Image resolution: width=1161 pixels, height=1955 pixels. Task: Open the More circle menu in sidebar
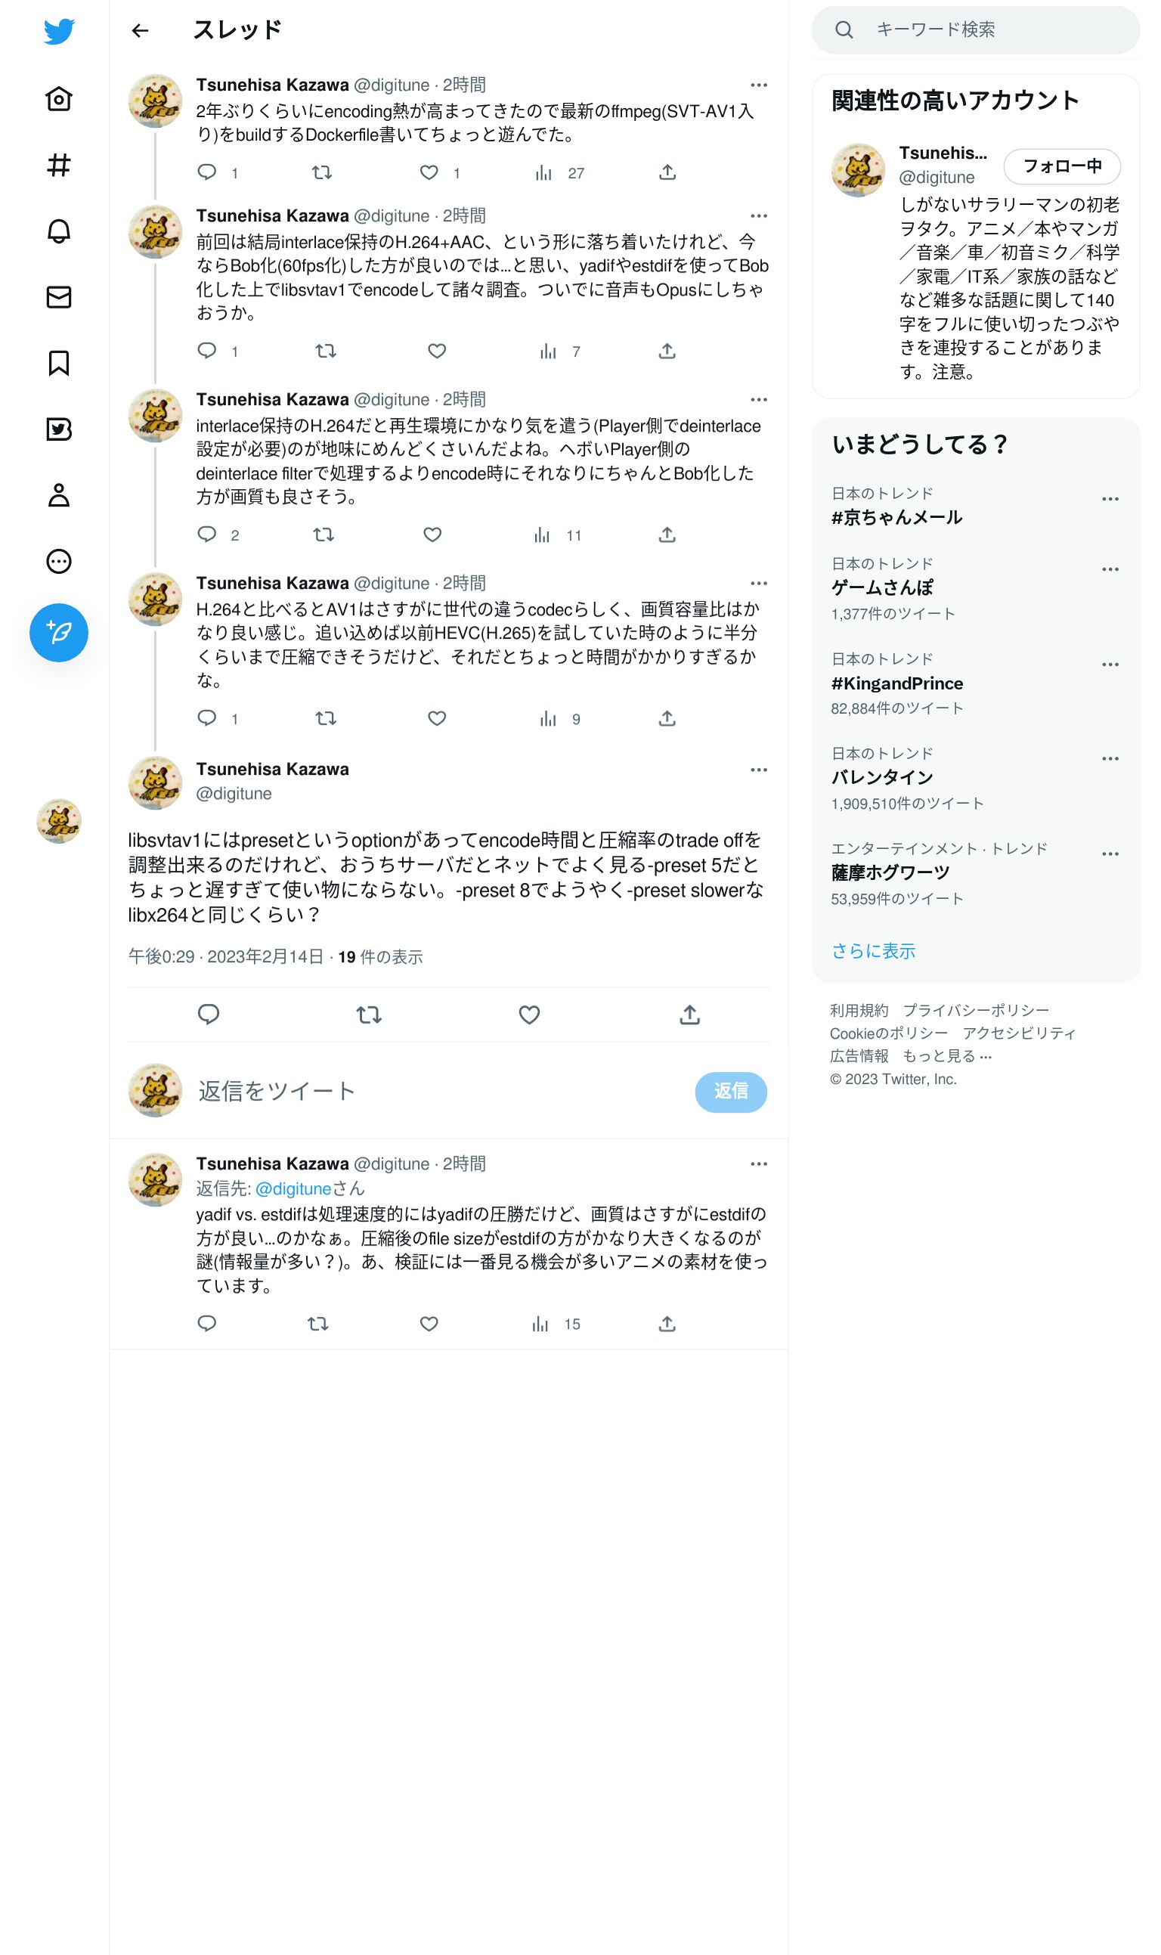pyautogui.click(x=59, y=561)
